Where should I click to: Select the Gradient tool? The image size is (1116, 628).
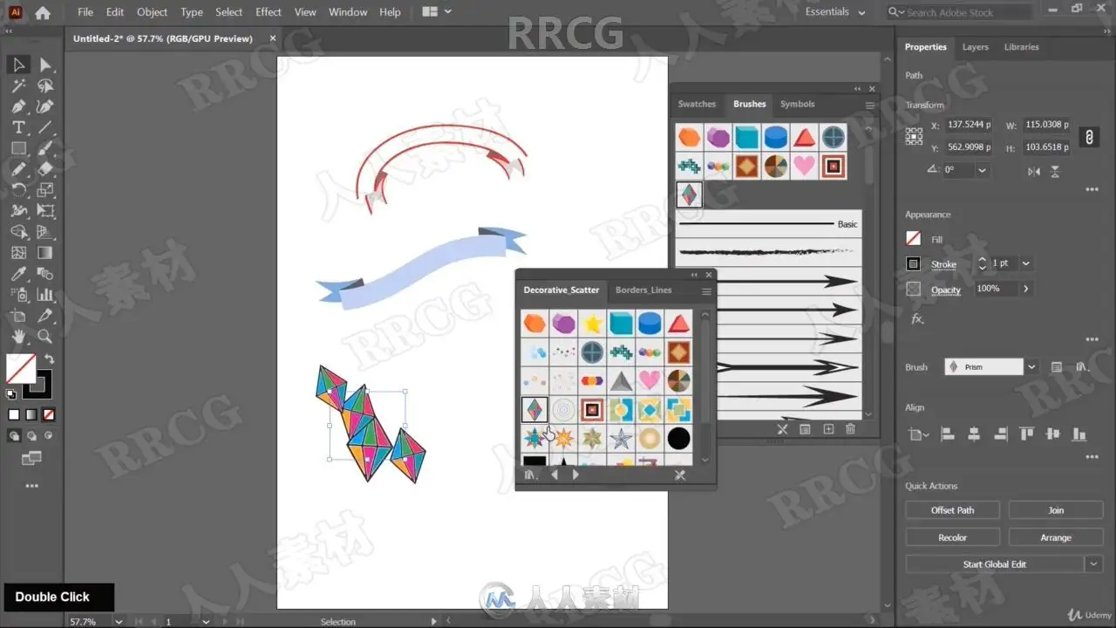click(45, 253)
